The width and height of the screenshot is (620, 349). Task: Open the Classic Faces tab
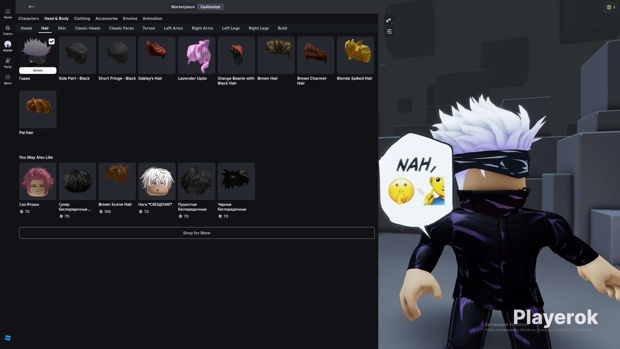pyautogui.click(x=121, y=28)
